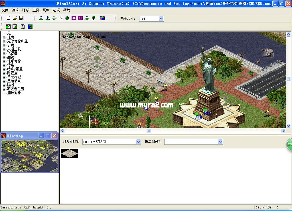Select the first green cliff paint tool
The width and height of the screenshot is (292, 211).
8,26
